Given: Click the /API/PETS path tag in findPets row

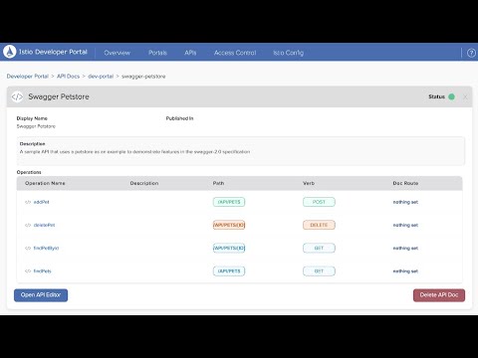Looking at the screenshot, I should tap(229, 271).
